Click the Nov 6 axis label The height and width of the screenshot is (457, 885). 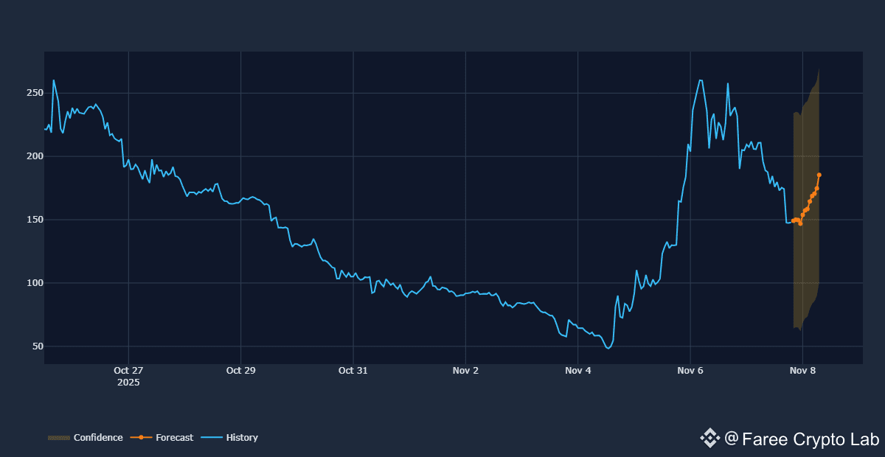(690, 371)
